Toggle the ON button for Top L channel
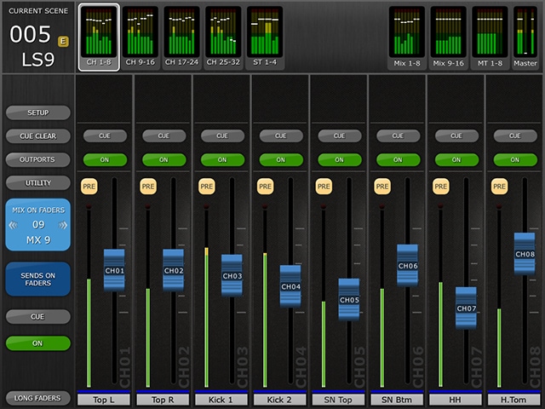 [x=104, y=159]
